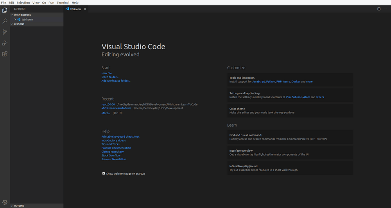Image resolution: width=391 pixels, height=208 pixels.
Task: Open Stack Overflow link
Action: (x=111, y=155)
